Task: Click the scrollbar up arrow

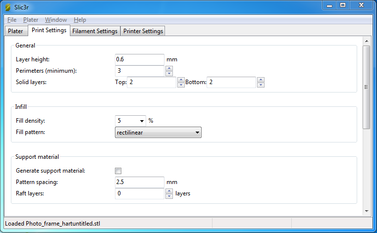Action: 367,41
